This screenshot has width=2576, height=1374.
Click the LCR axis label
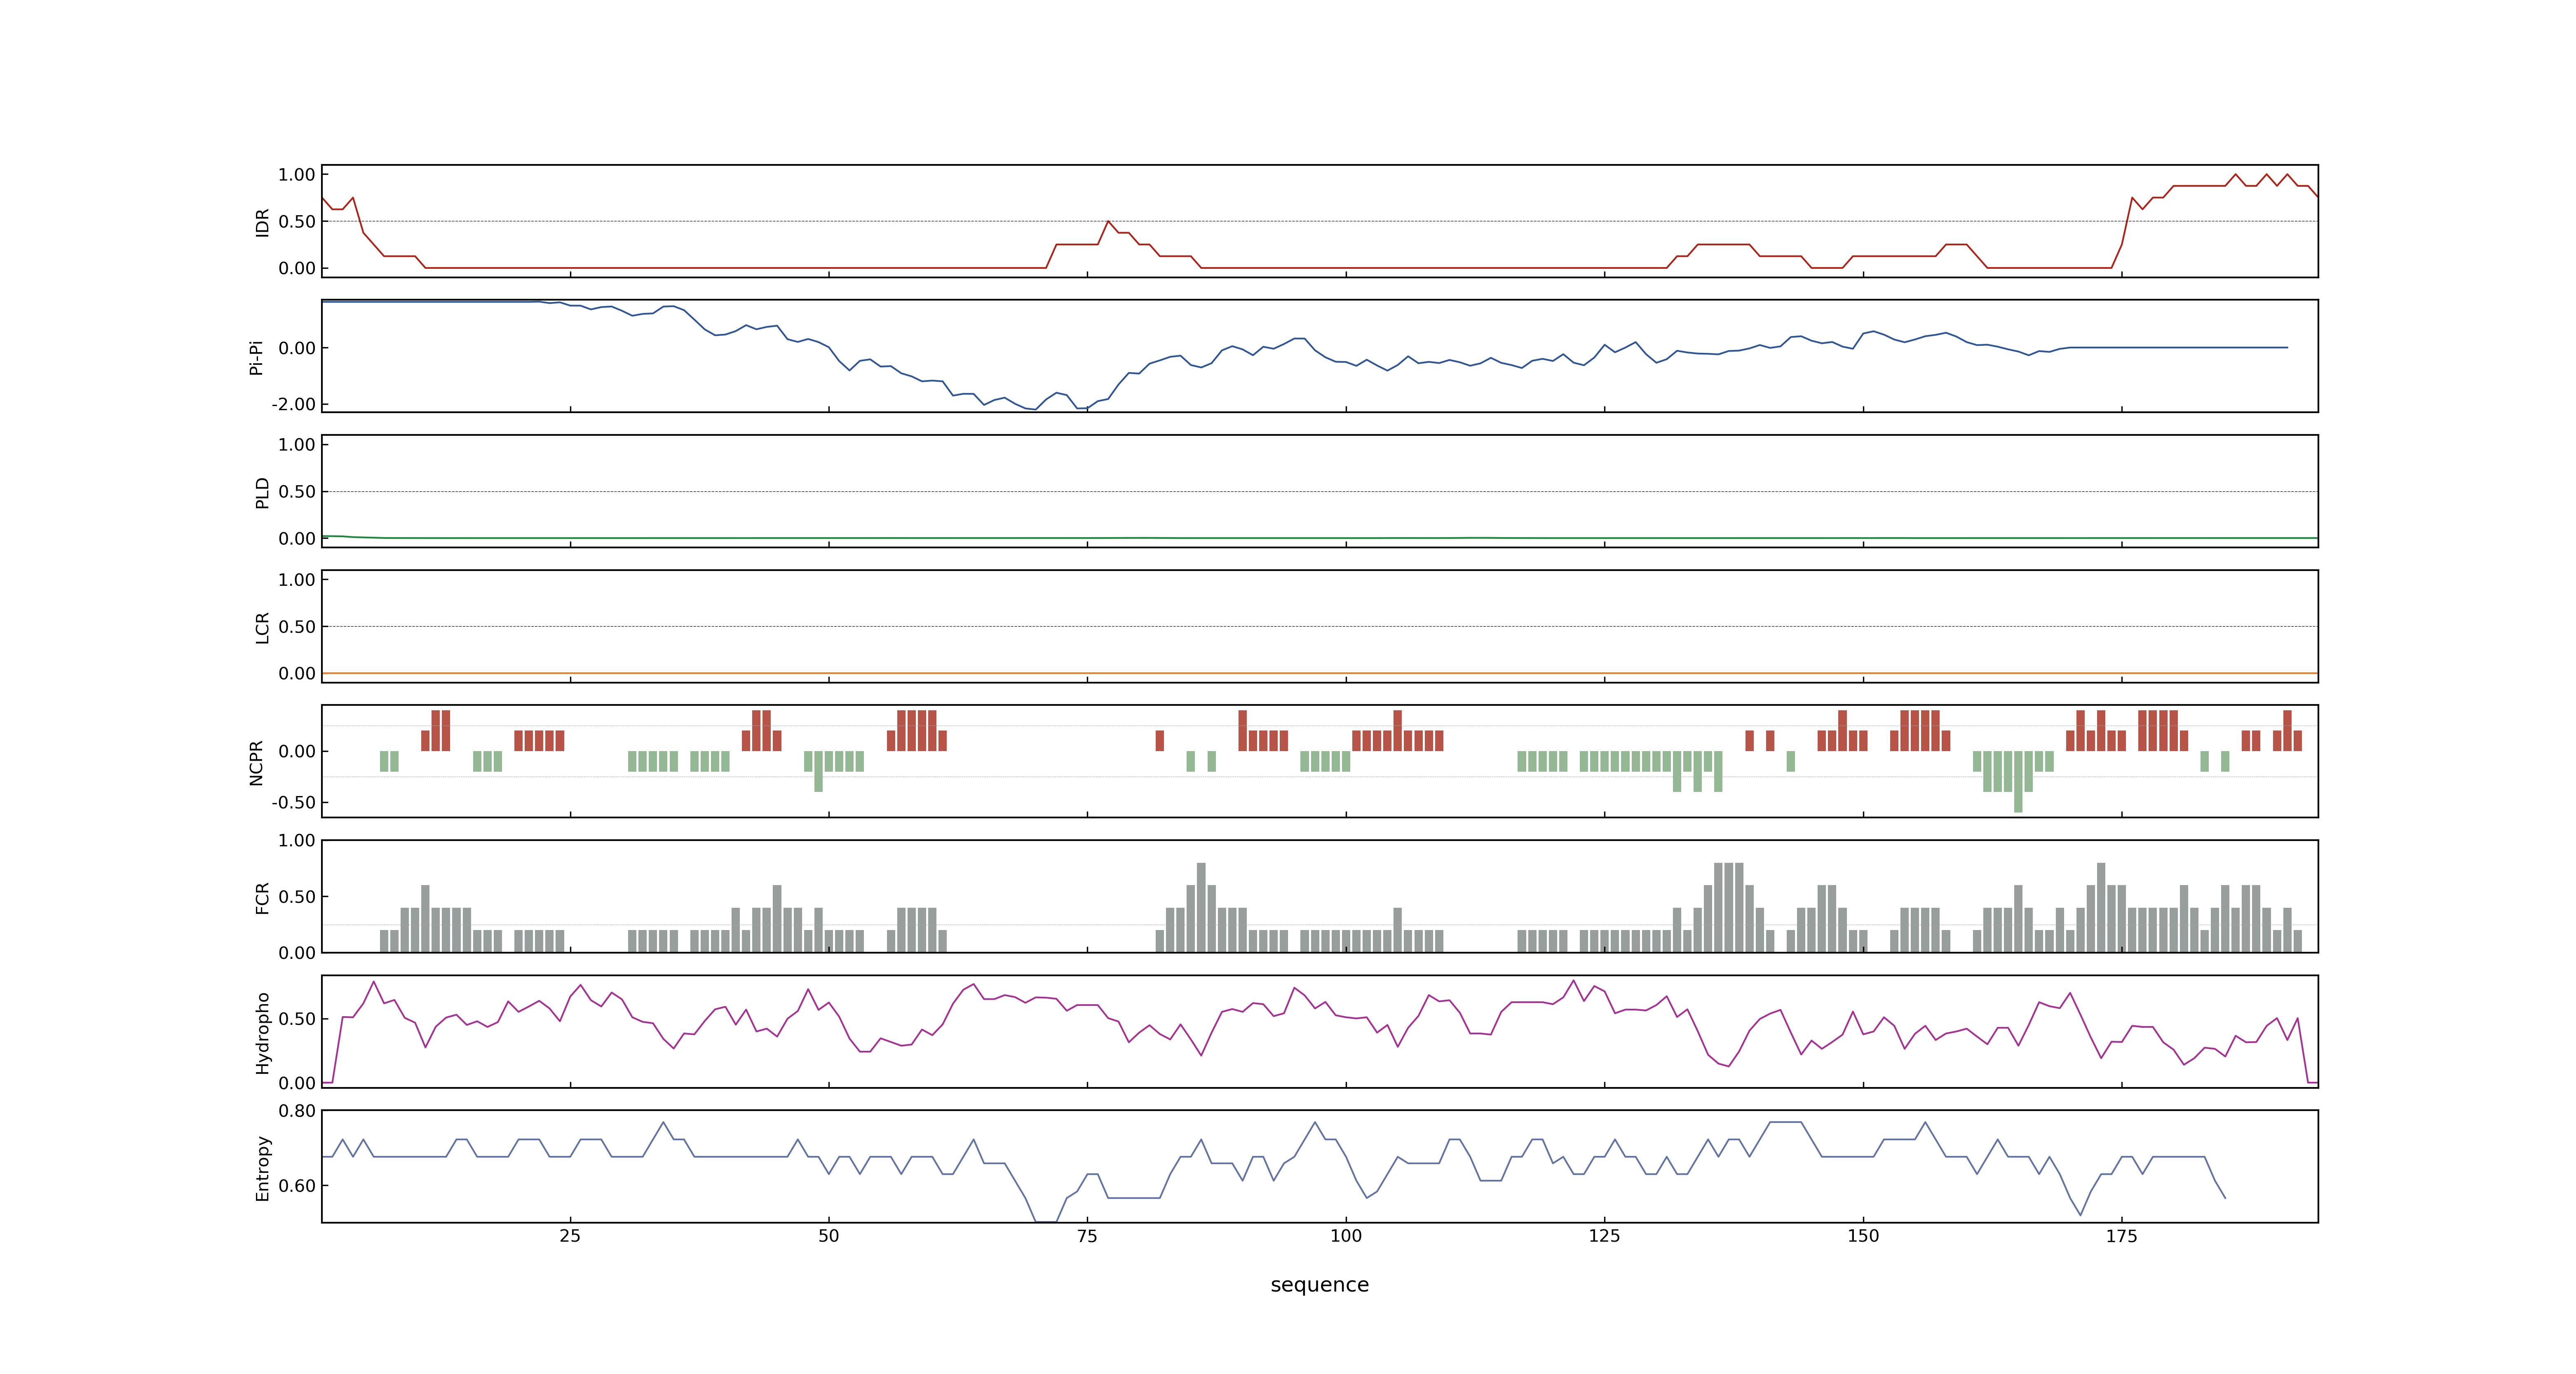[262, 628]
